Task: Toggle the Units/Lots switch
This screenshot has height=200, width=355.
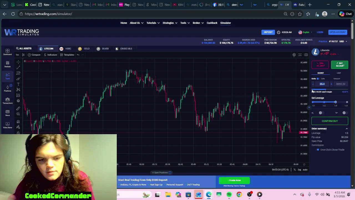Action: (318, 79)
